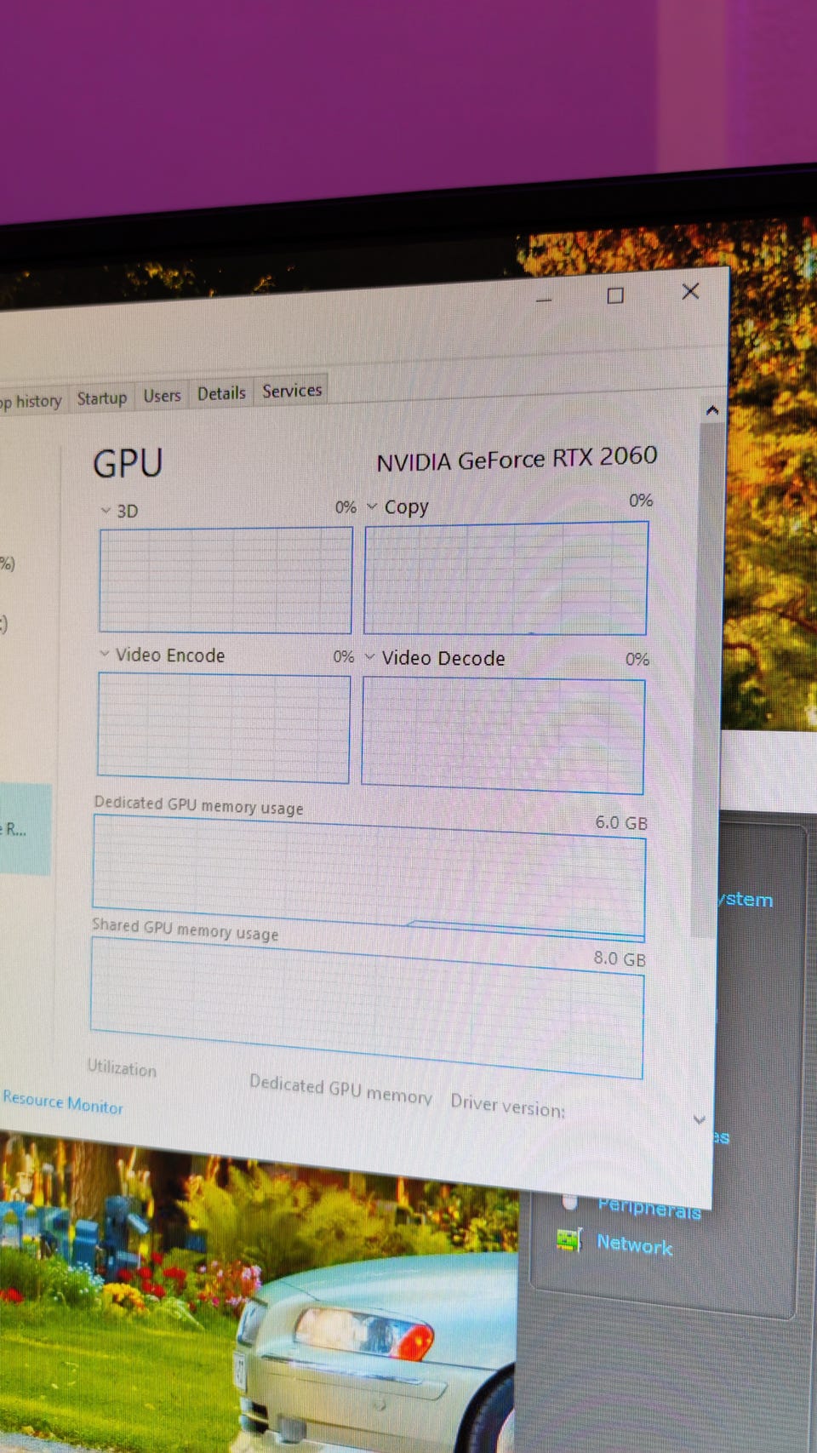Image resolution: width=817 pixels, height=1453 pixels.
Task: Click the Utilization label
Action: click(122, 1068)
